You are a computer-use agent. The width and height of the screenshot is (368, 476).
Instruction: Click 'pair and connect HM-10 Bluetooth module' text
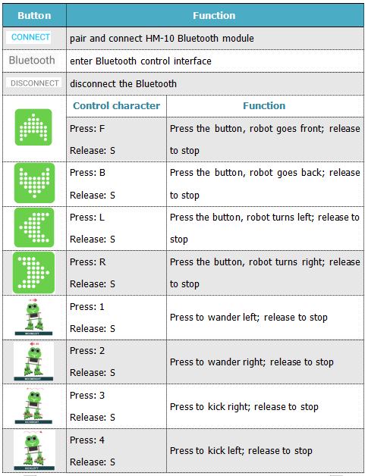[x=162, y=39]
